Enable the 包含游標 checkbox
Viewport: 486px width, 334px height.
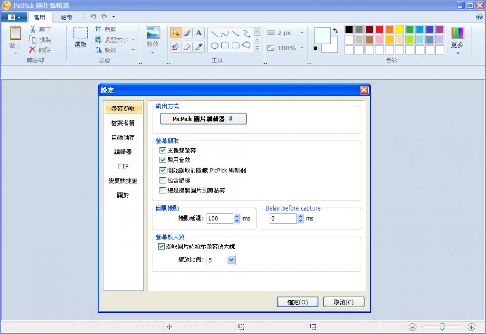click(163, 180)
